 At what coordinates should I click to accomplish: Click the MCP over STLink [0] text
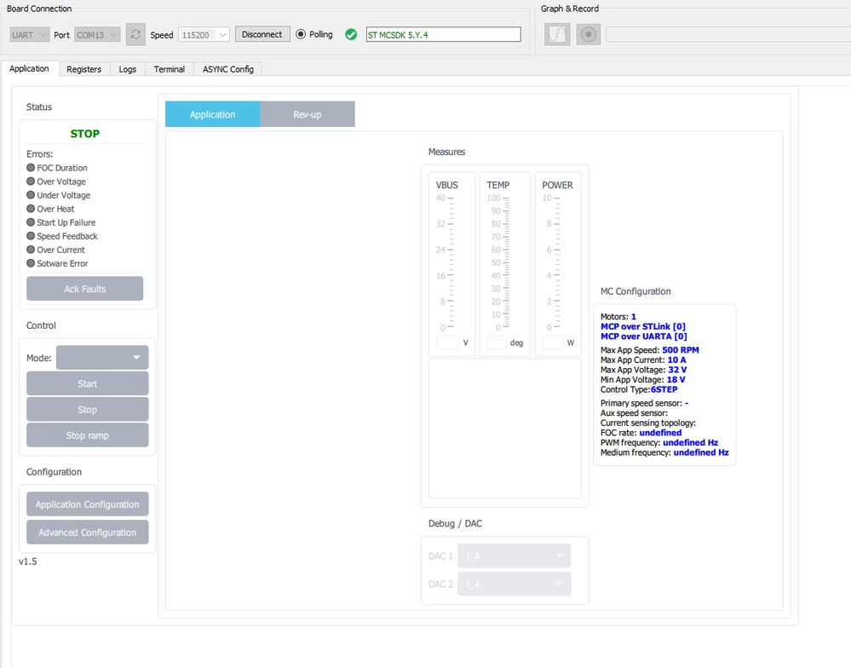[x=643, y=326]
